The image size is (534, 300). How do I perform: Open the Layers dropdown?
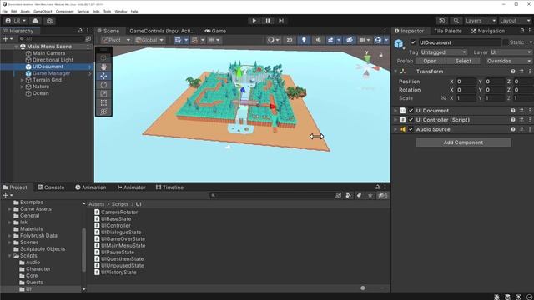(481, 21)
